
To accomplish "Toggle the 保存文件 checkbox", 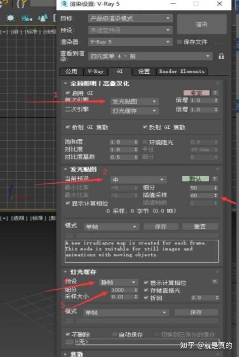I will 179,41.
